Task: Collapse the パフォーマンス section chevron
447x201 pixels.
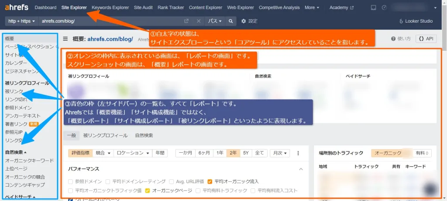Action: [301, 169]
